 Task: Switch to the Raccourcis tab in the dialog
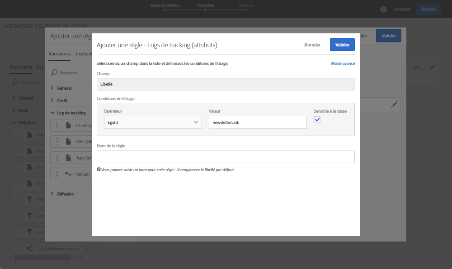click(x=59, y=54)
